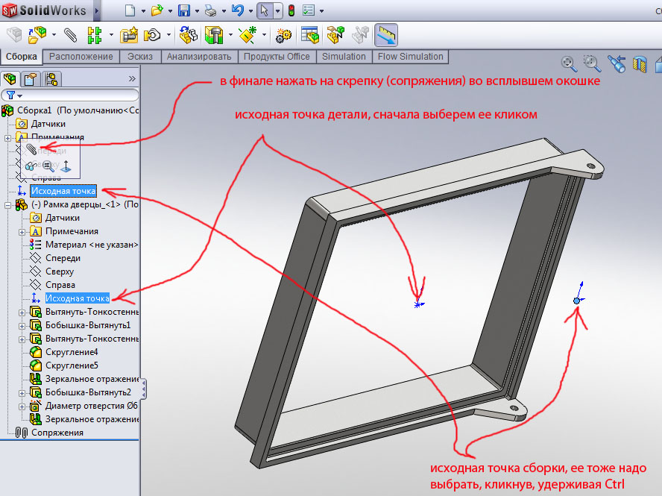The image size is (662, 496).
Task: Click the Print icon in top toolbar
Action: point(211,10)
